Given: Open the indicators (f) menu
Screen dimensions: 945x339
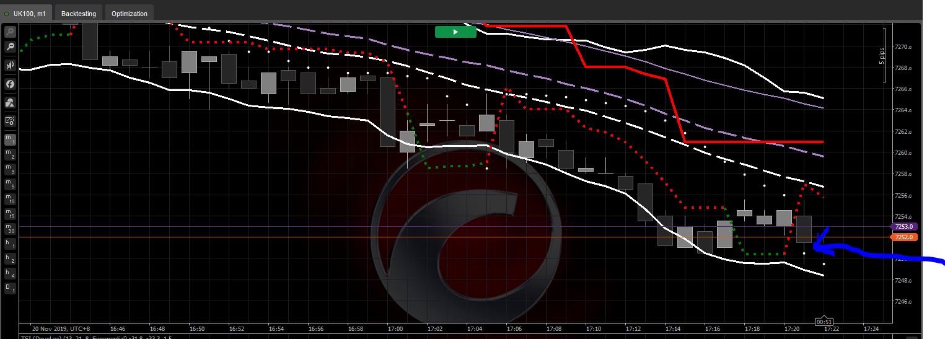Looking at the screenshot, I should [10, 84].
